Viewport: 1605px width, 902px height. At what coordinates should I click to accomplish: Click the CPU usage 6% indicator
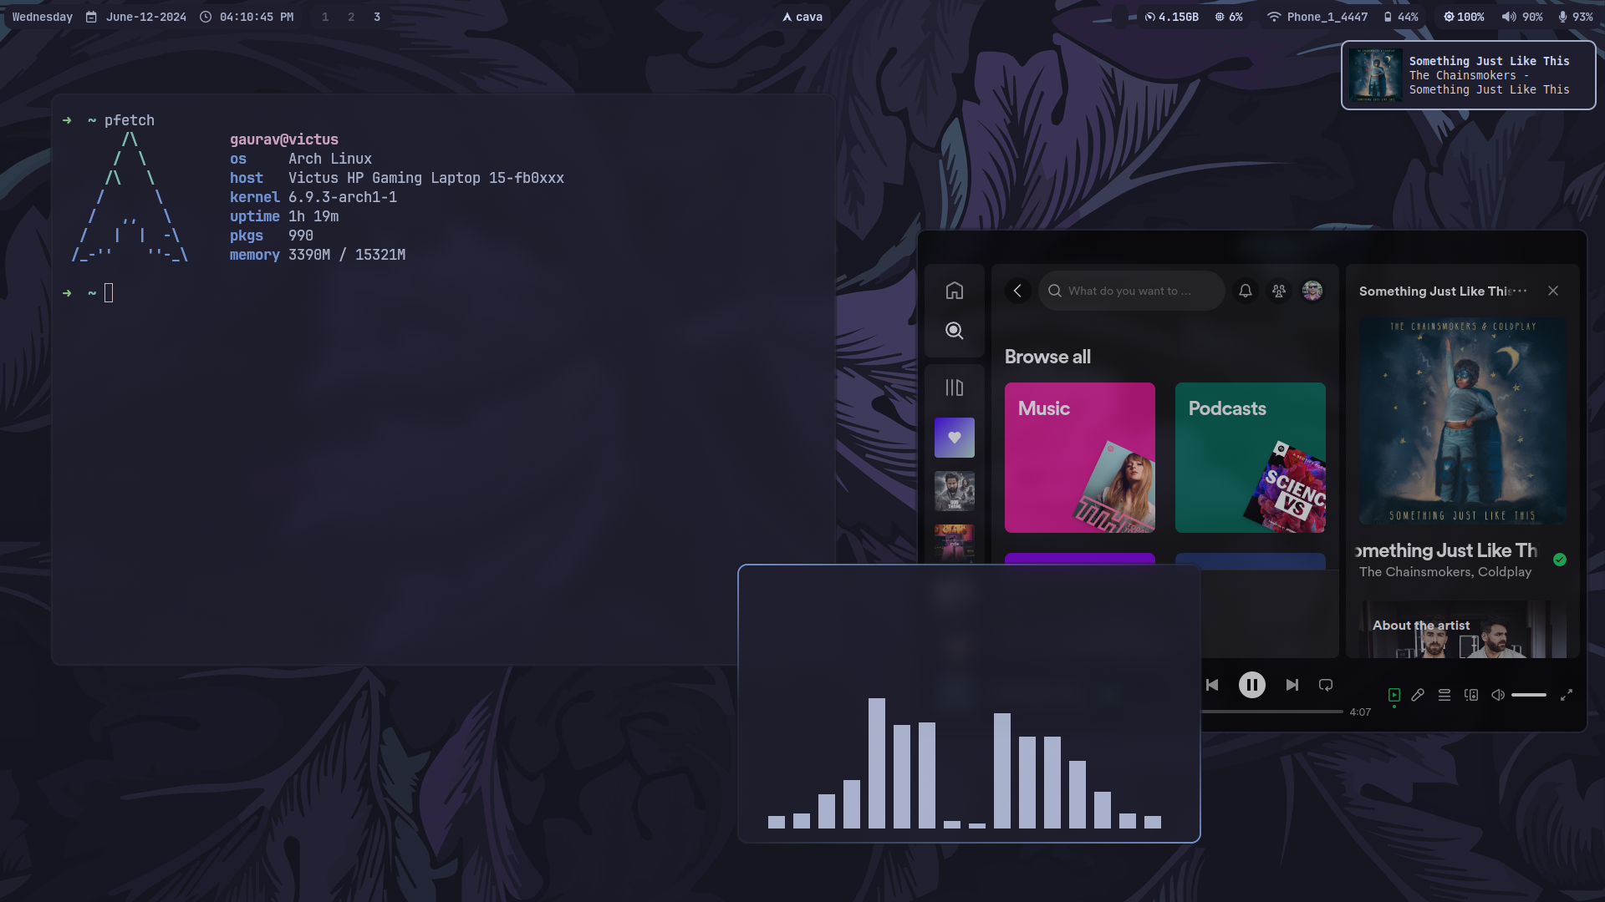(x=1229, y=17)
